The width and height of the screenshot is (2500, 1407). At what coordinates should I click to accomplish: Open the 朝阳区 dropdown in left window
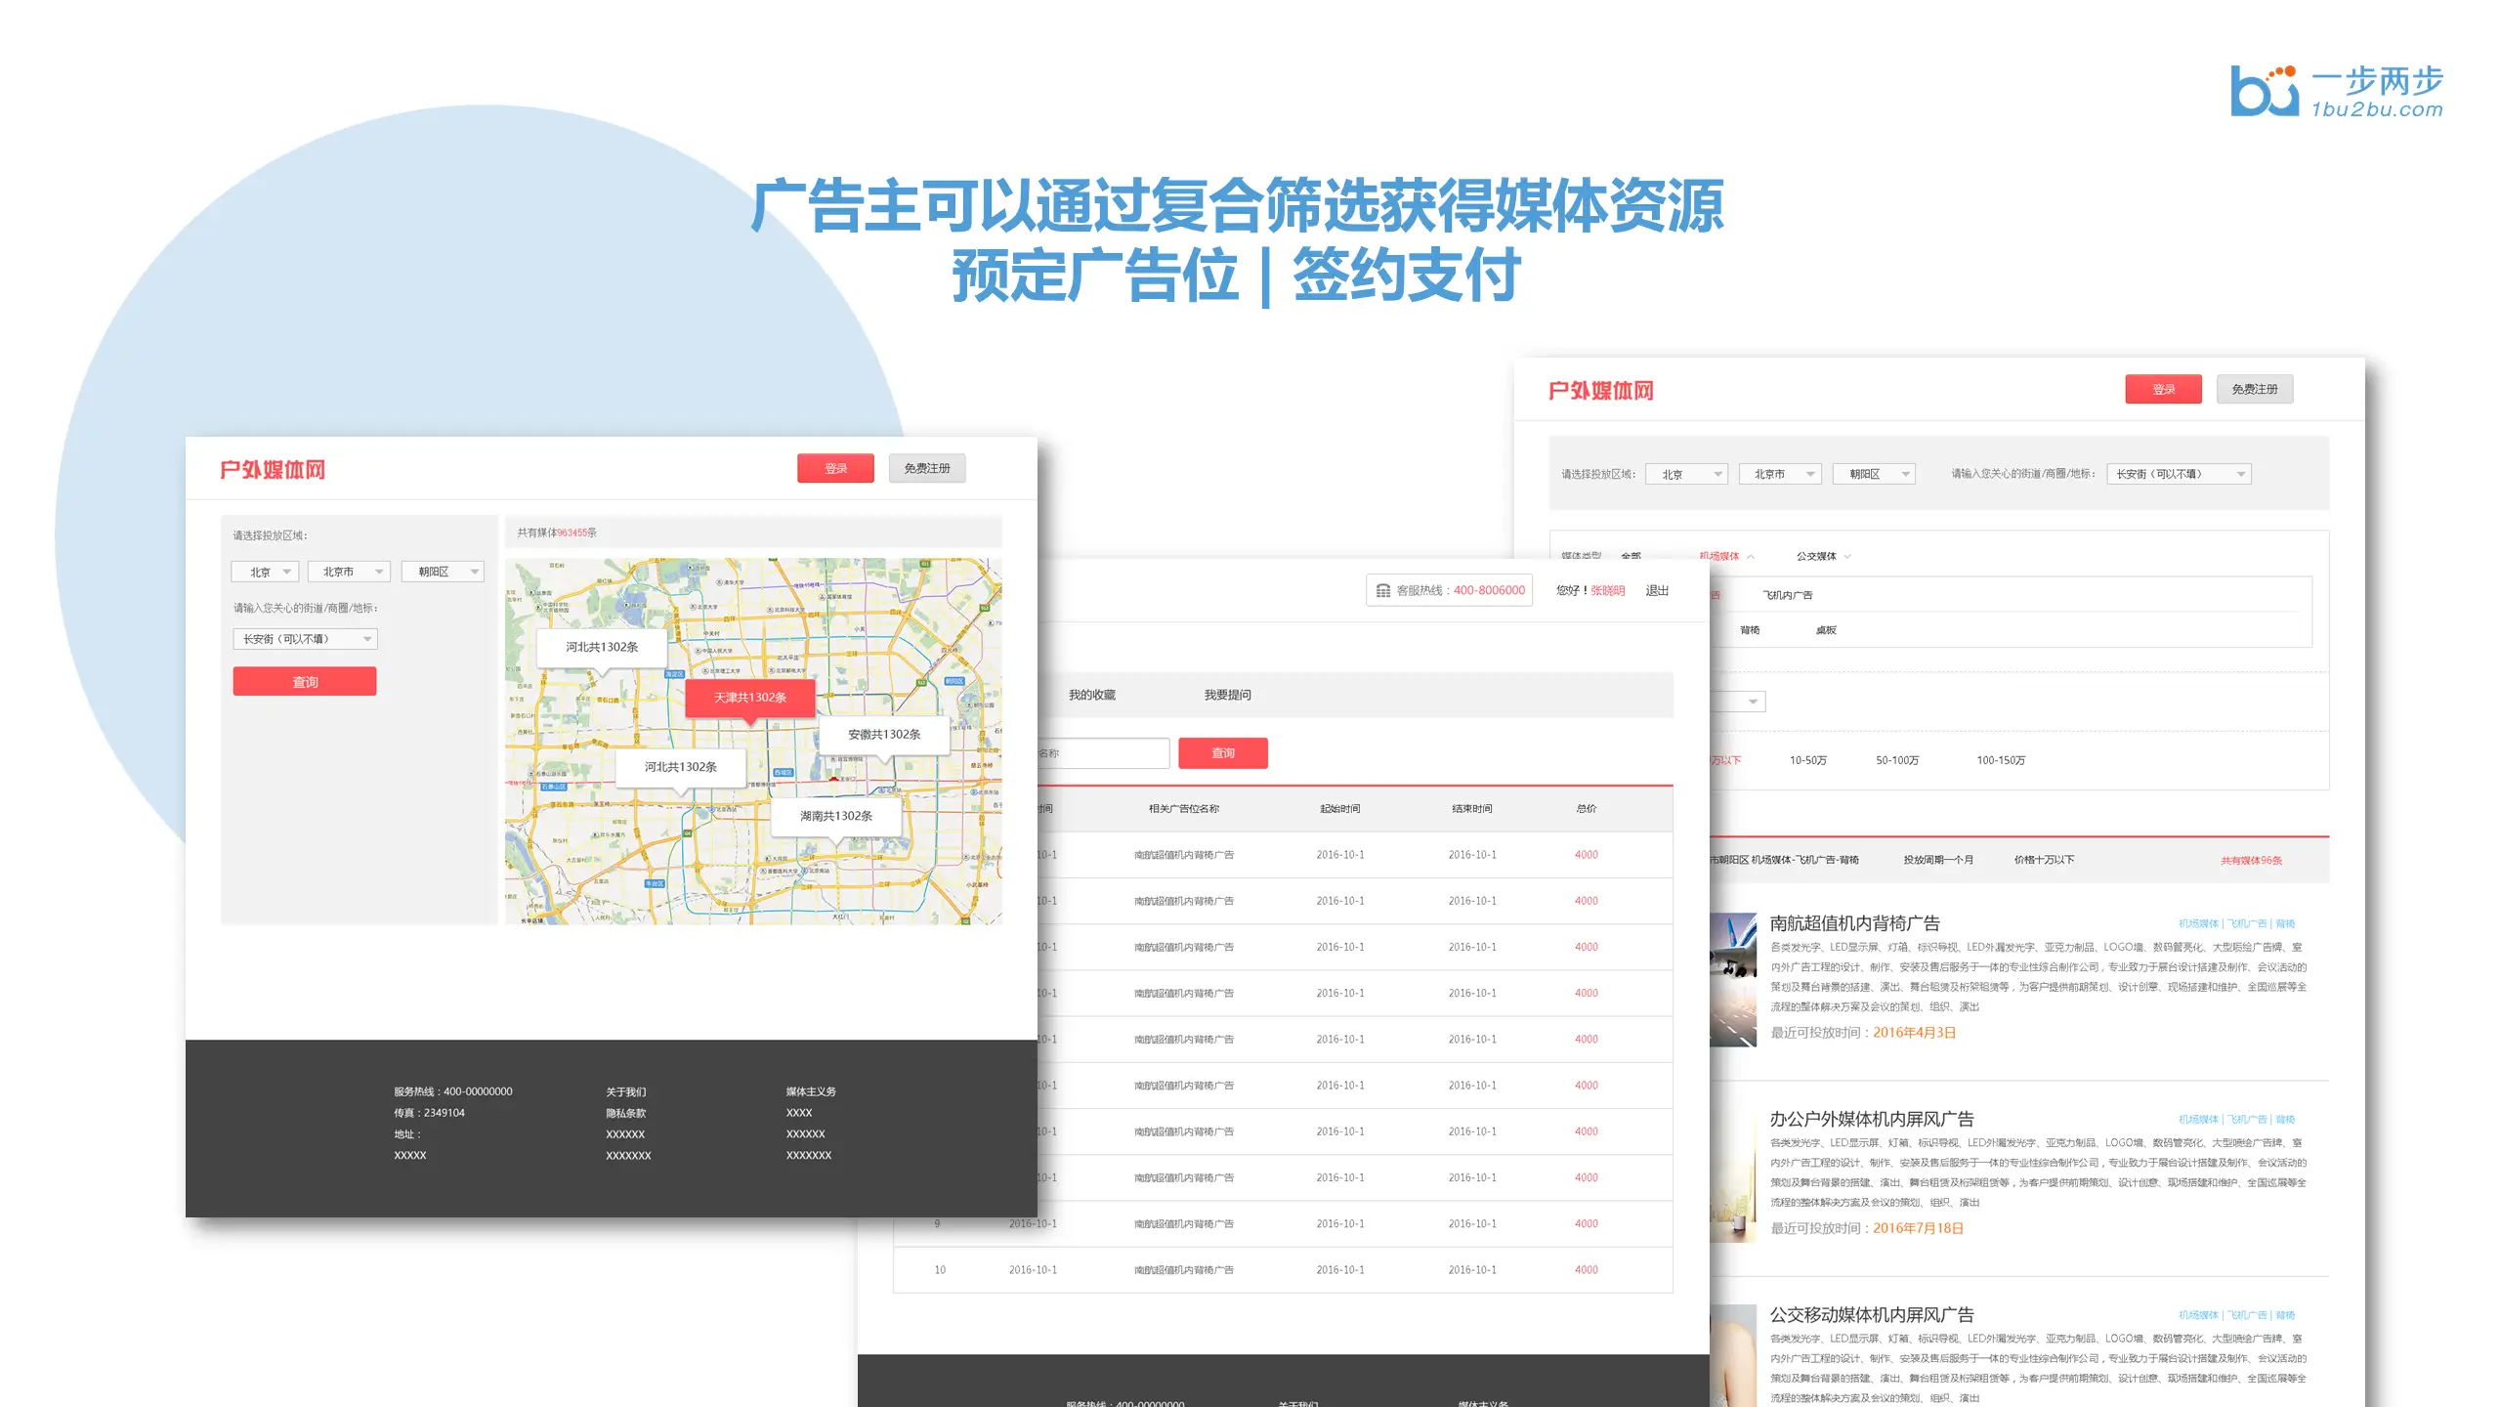point(443,572)
